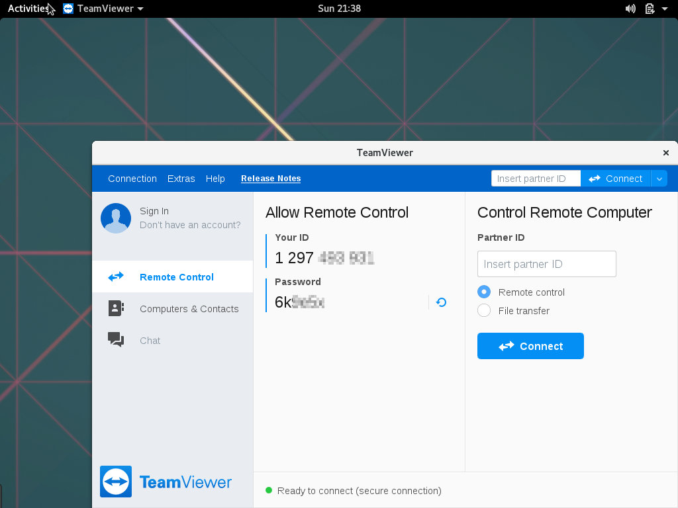
Task: Expand the header Connect dropdown chevron
Action: pyautogui.click(x=659, y=179)
